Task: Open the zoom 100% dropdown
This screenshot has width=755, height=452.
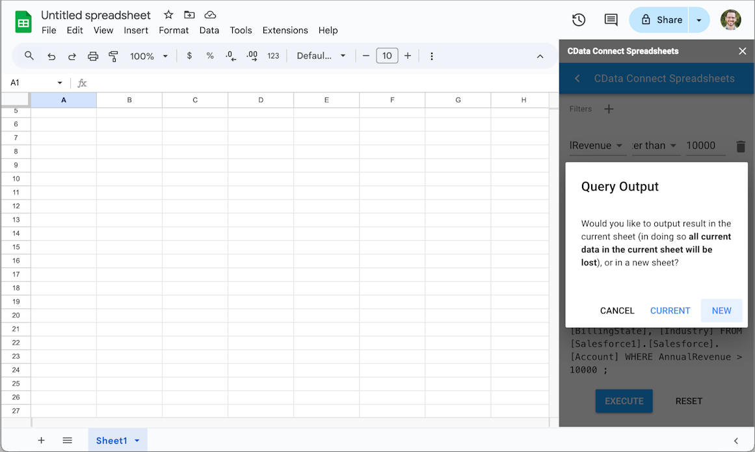Action: [x=149, y=57]
